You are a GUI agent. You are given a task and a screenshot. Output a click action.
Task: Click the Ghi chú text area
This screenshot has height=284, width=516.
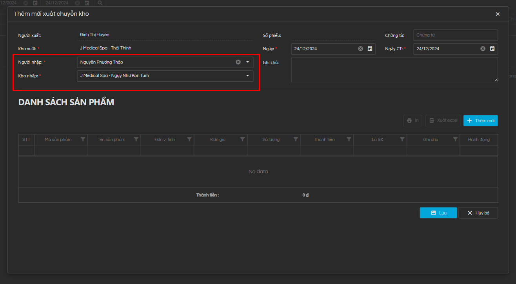pos(394,70)
